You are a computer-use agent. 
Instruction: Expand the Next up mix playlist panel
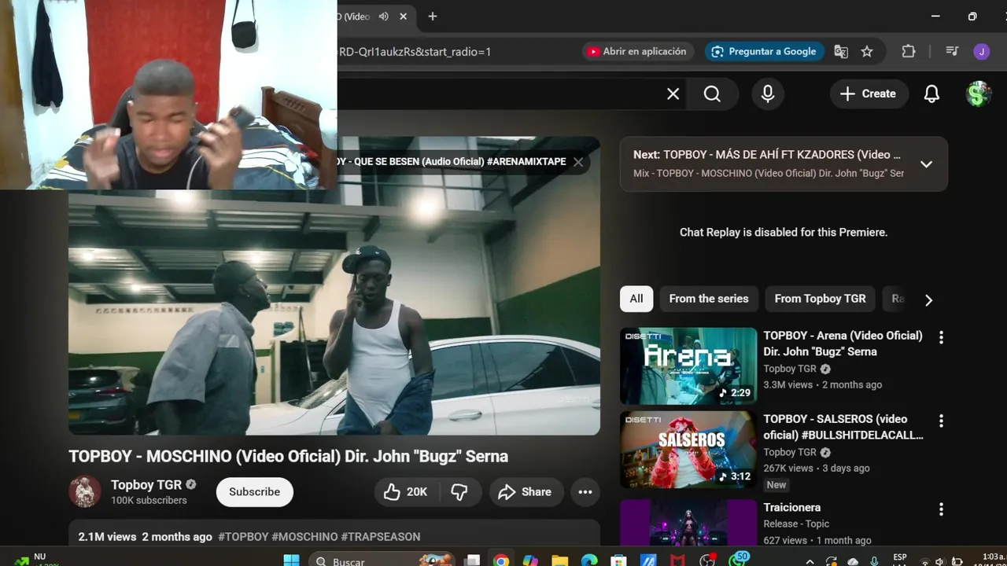pyautogui.click(x=926, y=164)
